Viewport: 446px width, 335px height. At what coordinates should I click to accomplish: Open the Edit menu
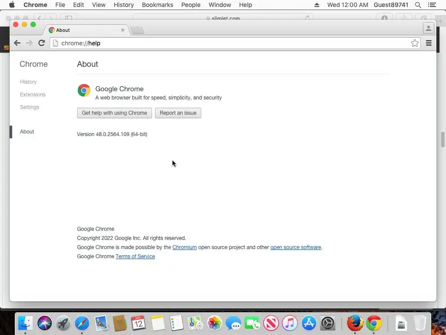(x=78, y=5)
